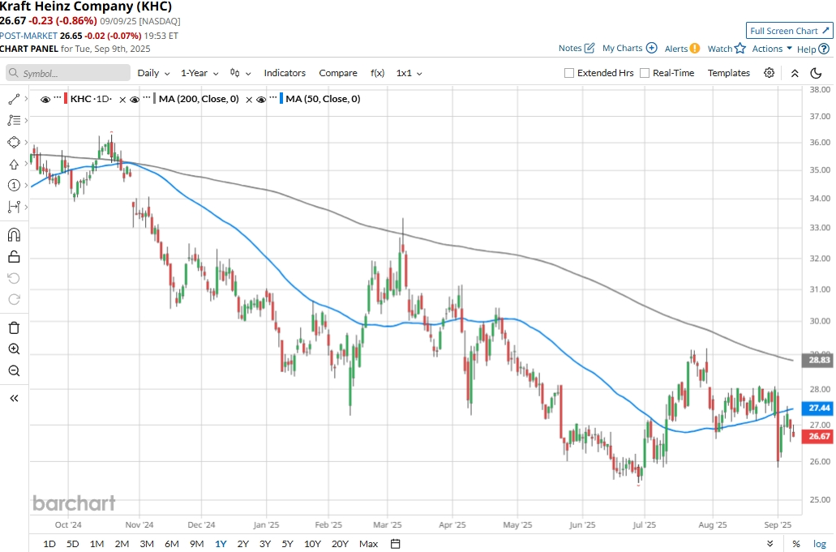Open the Daily frequency dropdown
This screenshot has width=836, height=552.
153,73
